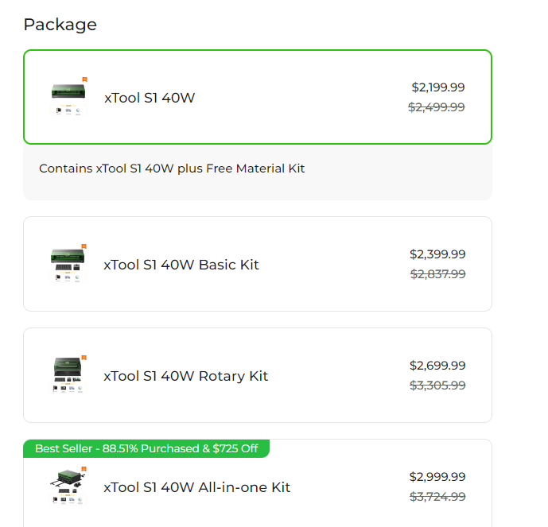Click the $2,399.99 Basic Kit price
This screenshot has width=548, height=527.
pyautogui.click(x=437, y=254)
